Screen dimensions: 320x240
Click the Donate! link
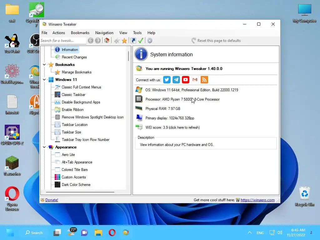pos(52,200)
